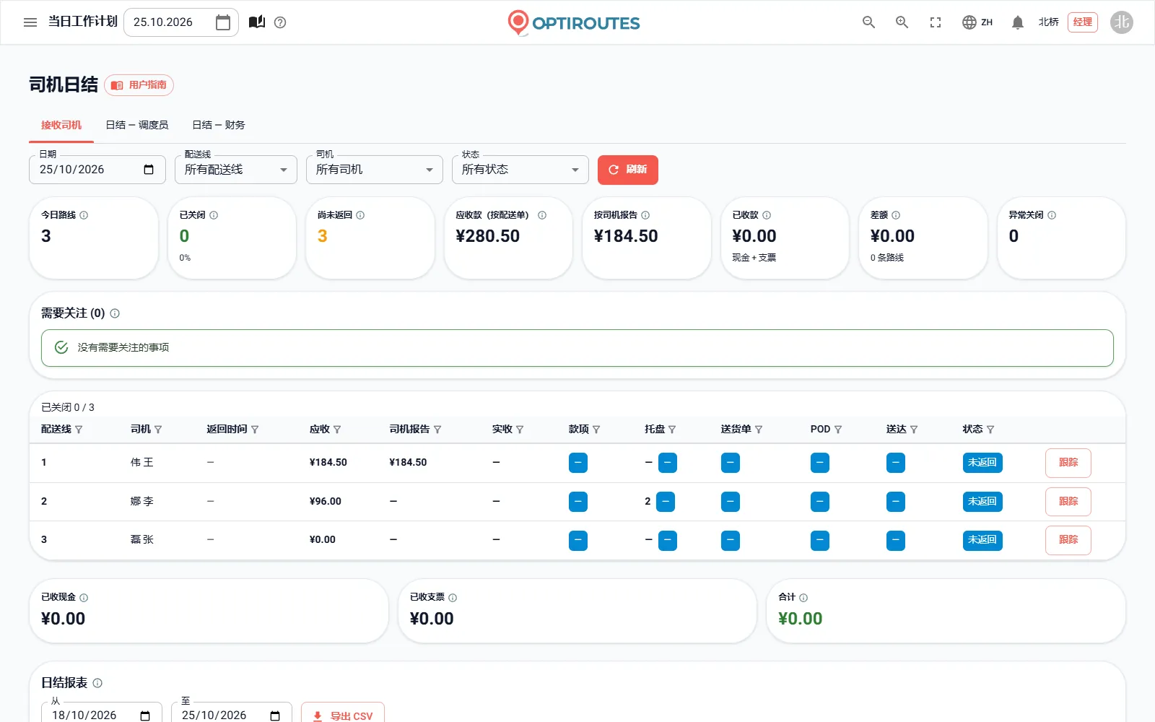1155x722 pixels.
Task: Filter the 状态 column
Action: 990,430
